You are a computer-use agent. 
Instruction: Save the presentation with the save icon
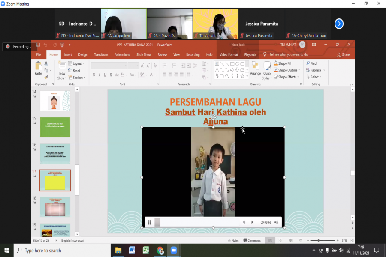[38, 45]
